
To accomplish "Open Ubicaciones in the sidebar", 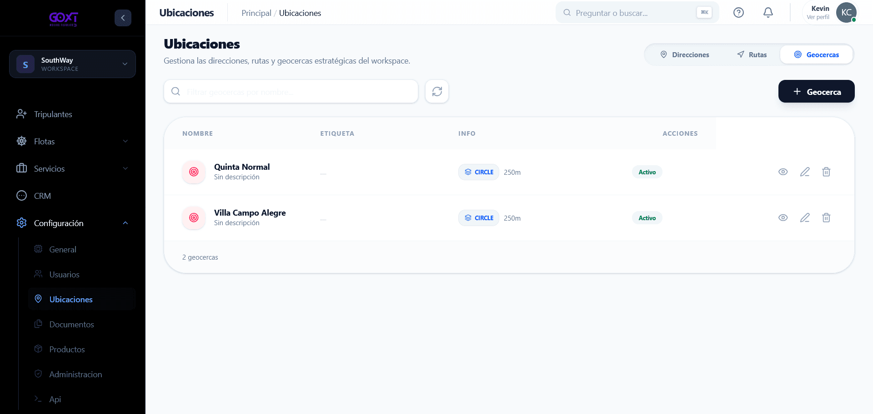I will 82,299.
